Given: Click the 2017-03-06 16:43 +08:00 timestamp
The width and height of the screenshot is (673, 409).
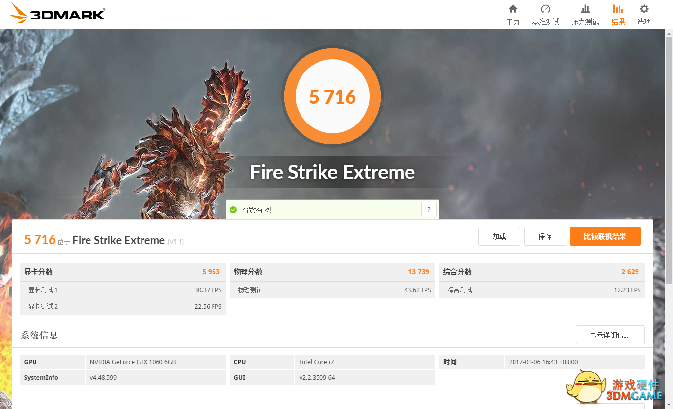Looking at the screenshot, I should (x=544, y=362).
